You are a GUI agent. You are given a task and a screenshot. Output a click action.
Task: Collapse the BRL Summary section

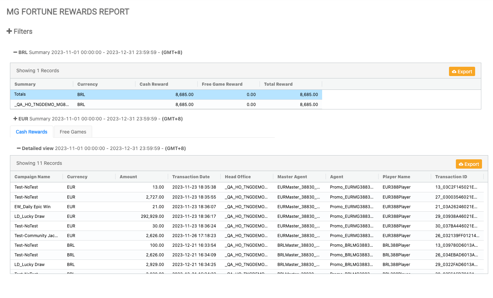[15, 52]
